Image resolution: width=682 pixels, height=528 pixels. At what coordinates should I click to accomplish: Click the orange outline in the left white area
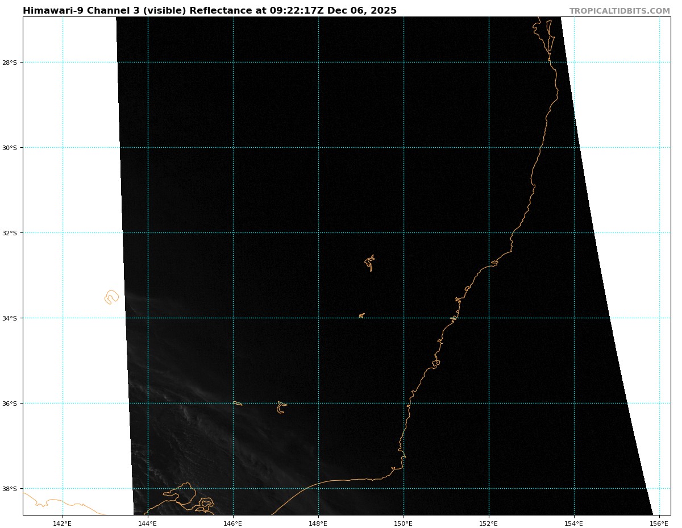point(111,297)
